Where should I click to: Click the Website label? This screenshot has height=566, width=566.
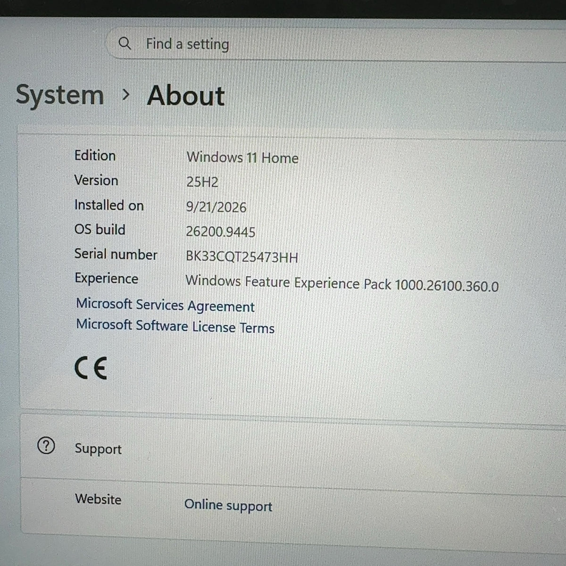[x=98, y=499]
